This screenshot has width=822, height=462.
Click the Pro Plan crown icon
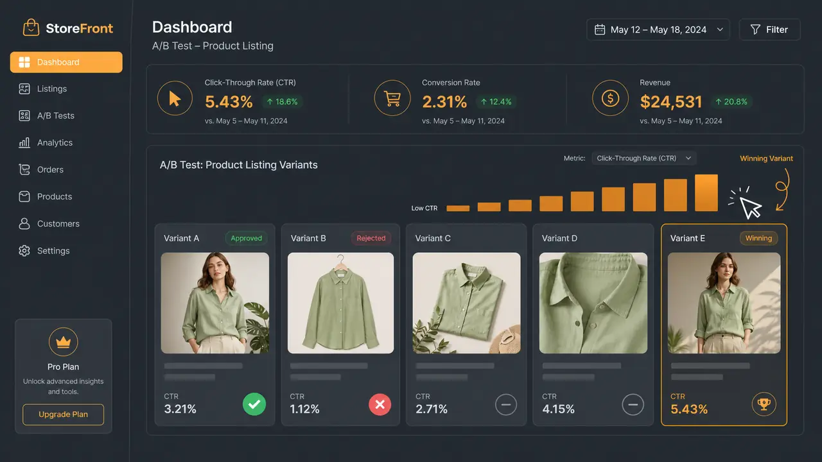pyautogui.click(x=63, y=342)
